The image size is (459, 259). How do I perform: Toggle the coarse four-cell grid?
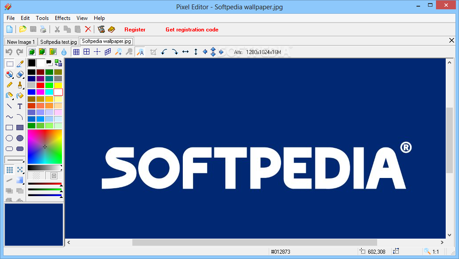point(87,52)
